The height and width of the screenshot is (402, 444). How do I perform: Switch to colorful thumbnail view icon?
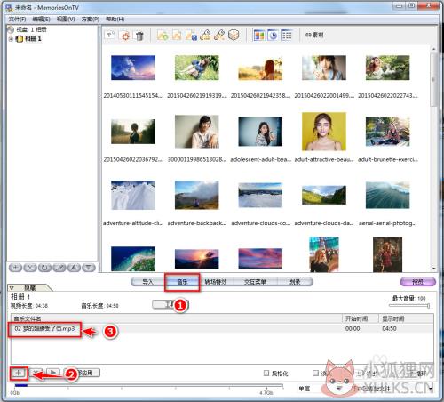[x=259, y=36]
